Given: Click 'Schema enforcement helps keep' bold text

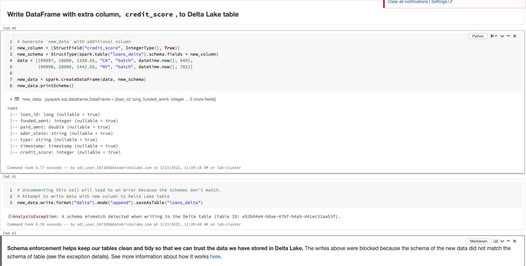Looking at the screenshot, I should click(x=155, y=248).
